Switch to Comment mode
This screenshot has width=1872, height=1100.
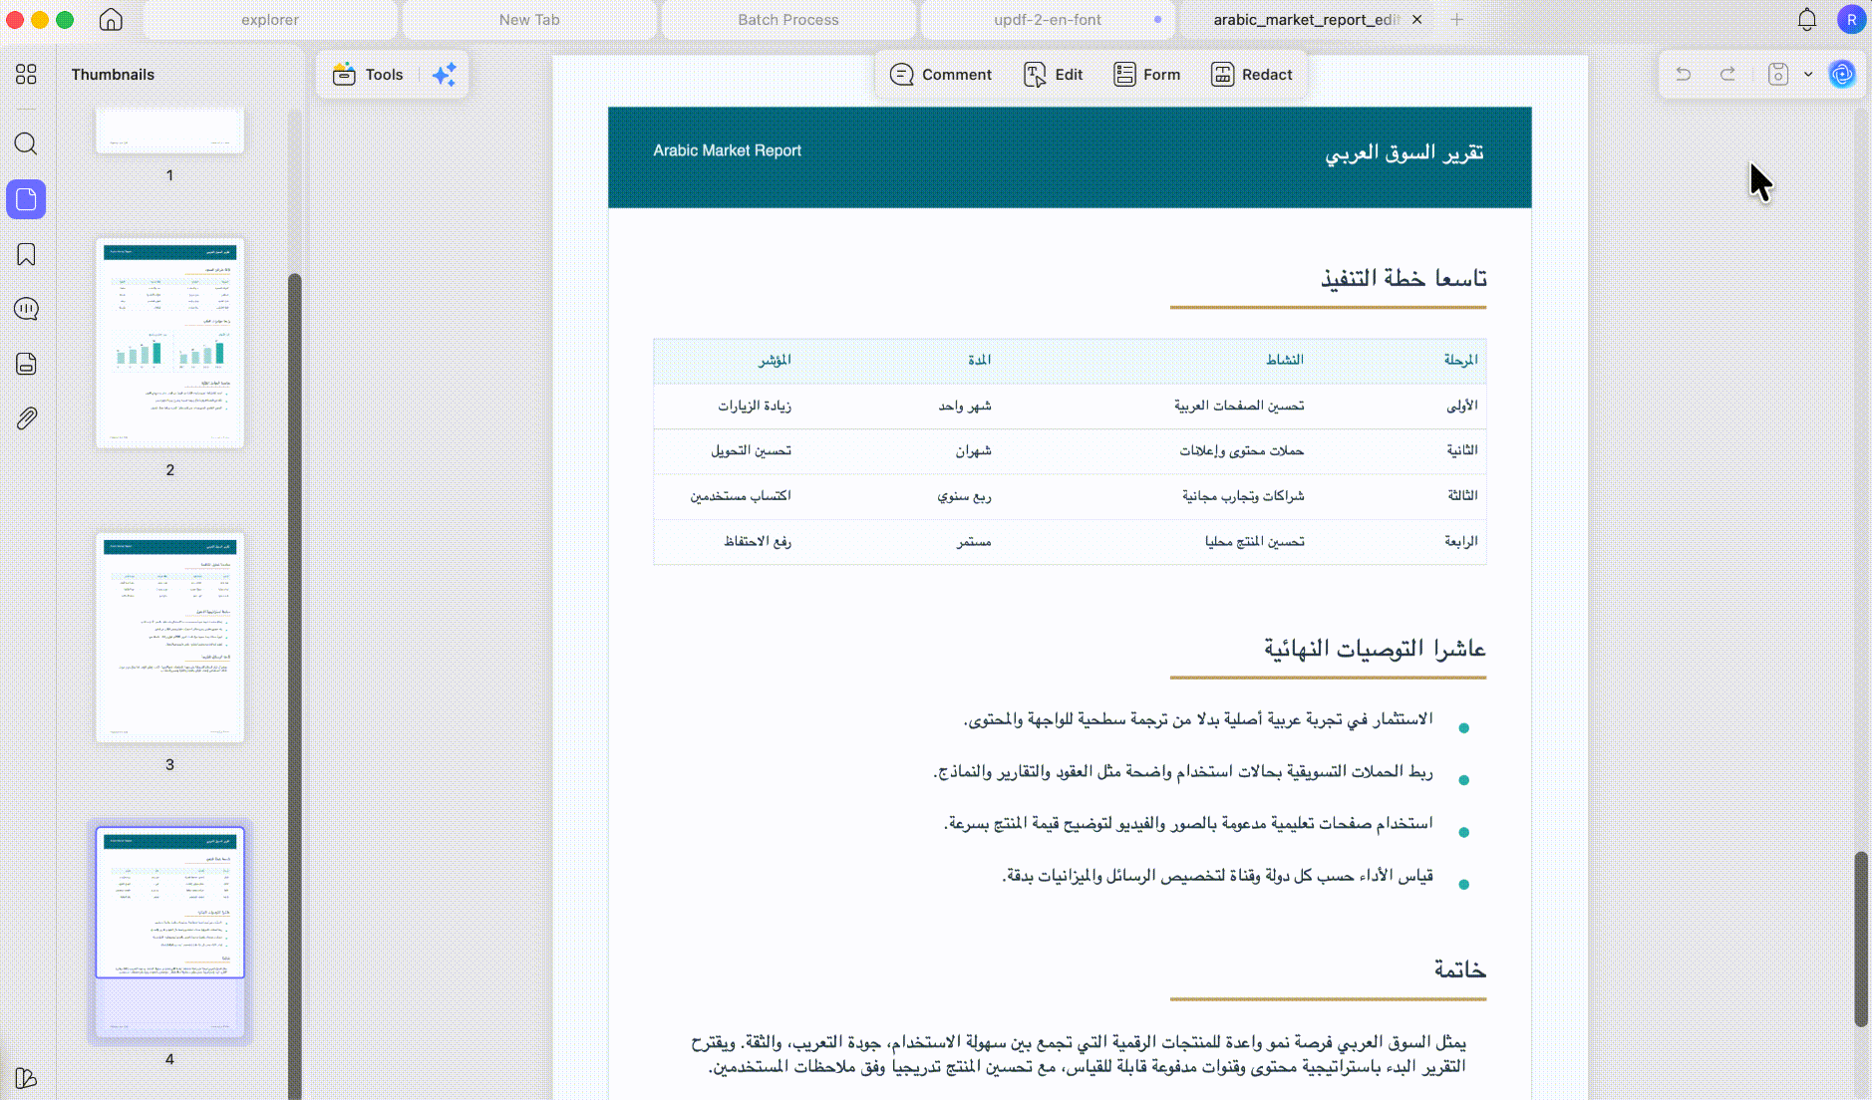point(941,75)
